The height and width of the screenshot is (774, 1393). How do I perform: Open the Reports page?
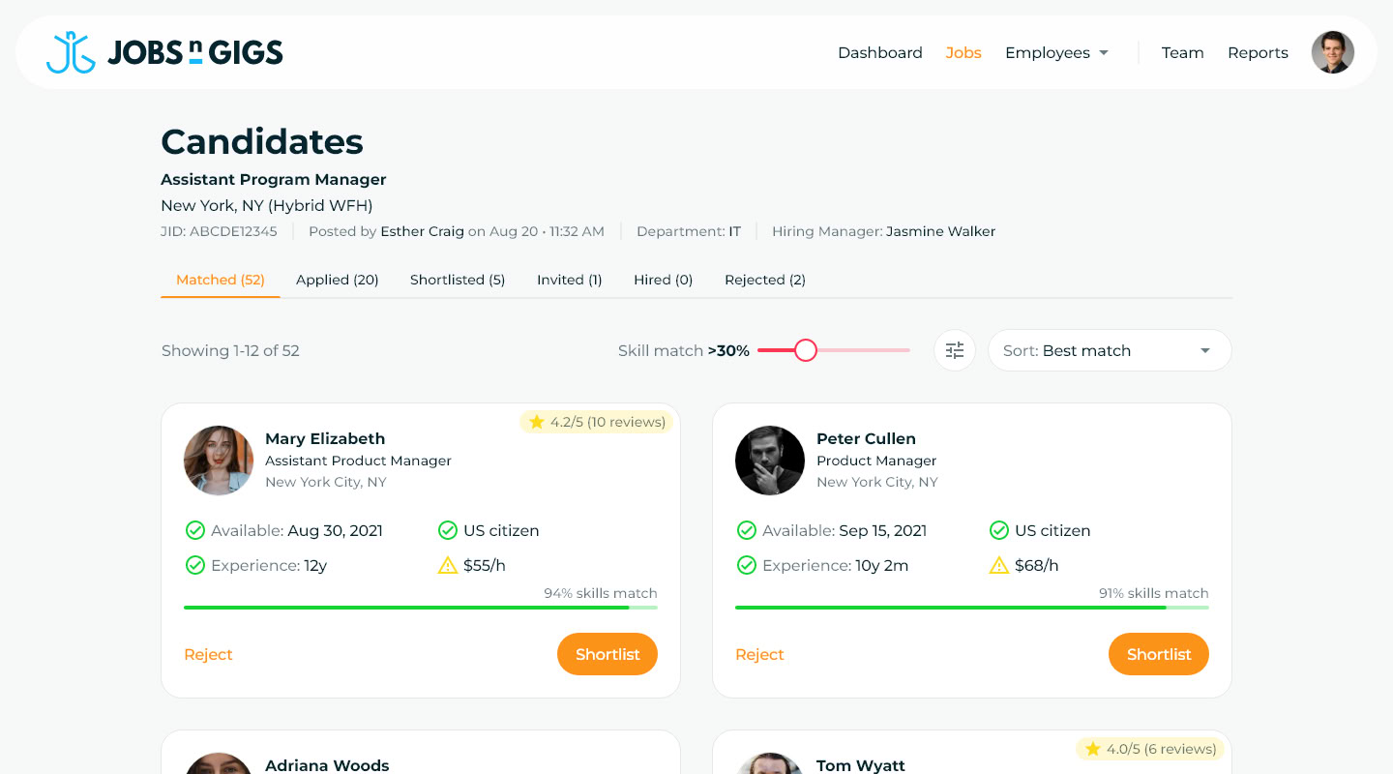point(1258,53)
